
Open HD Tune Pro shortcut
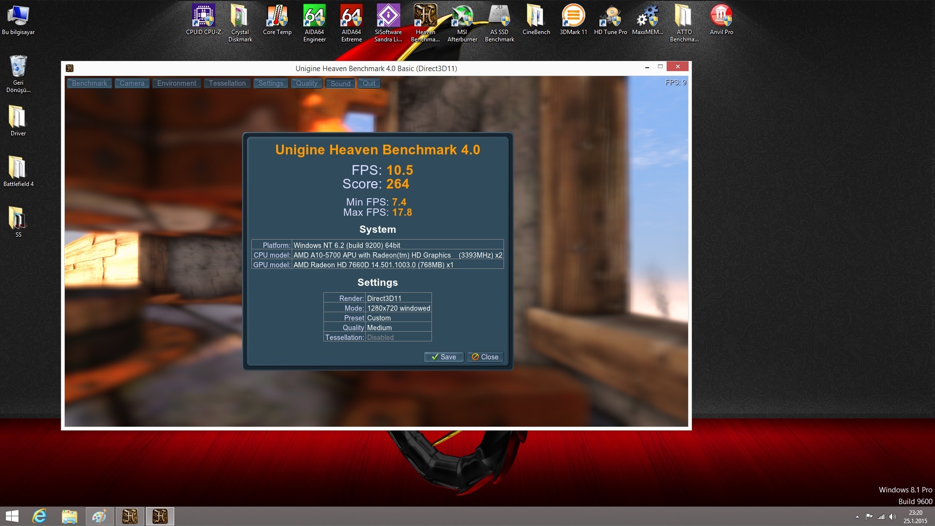610,20
